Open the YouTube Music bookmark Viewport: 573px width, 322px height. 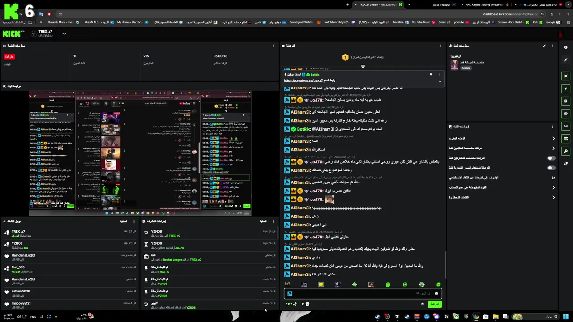pyautogui.click(x=423, y=22)
